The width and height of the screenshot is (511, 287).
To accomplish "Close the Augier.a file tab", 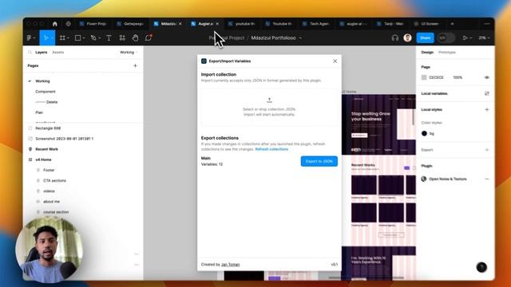I will tap(217, 24).
